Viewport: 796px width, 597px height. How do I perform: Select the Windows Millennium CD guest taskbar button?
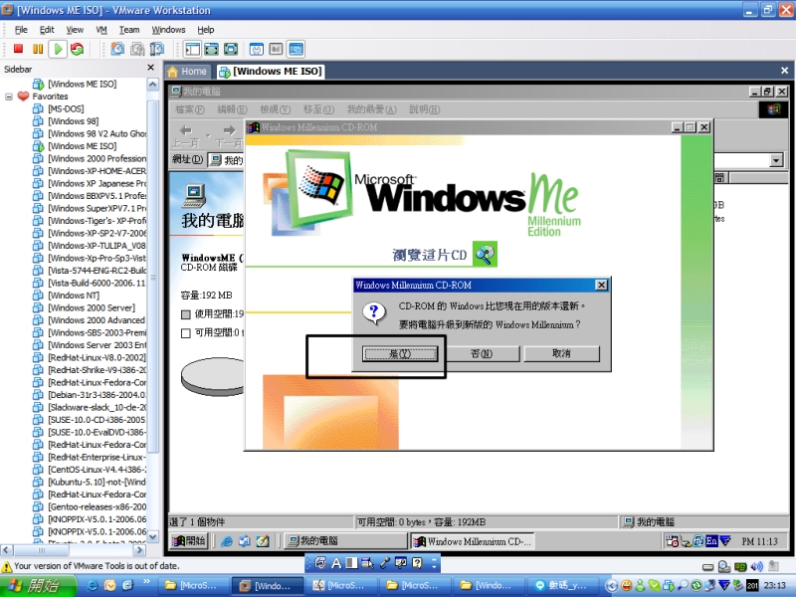472,541
